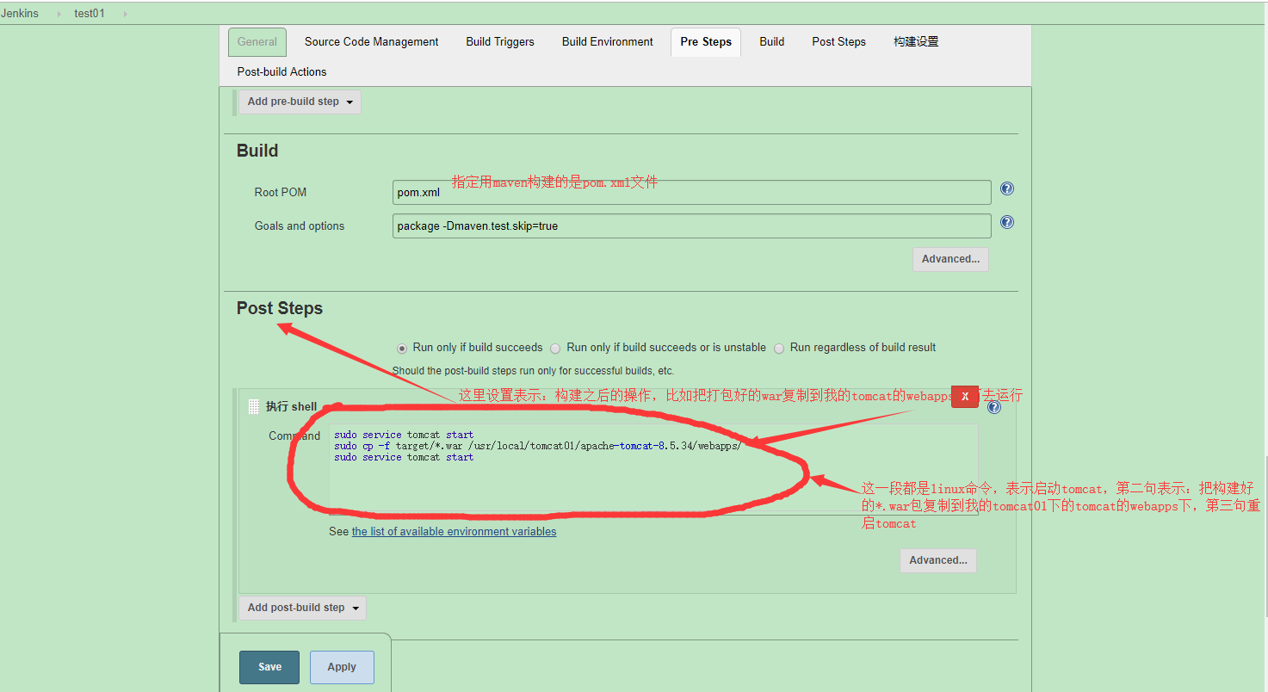Open the test01 breadcrumb arrow menu
This screenshot has height=692, width=1268.
(x=124, y=14)
